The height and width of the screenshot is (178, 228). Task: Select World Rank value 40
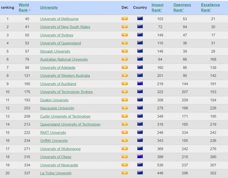tap(27, 19)
